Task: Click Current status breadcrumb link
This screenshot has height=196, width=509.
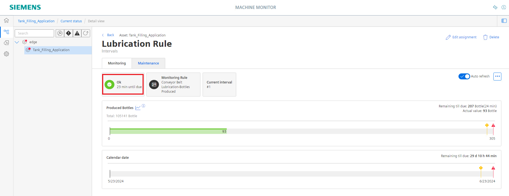Action: [x=71, y=21]
